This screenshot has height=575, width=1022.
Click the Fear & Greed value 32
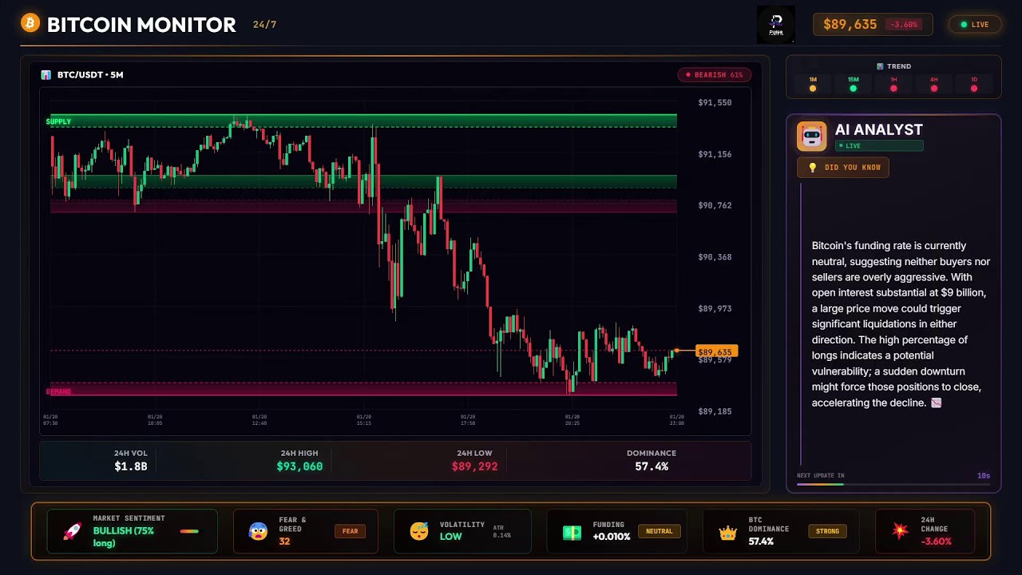(284, 541)
